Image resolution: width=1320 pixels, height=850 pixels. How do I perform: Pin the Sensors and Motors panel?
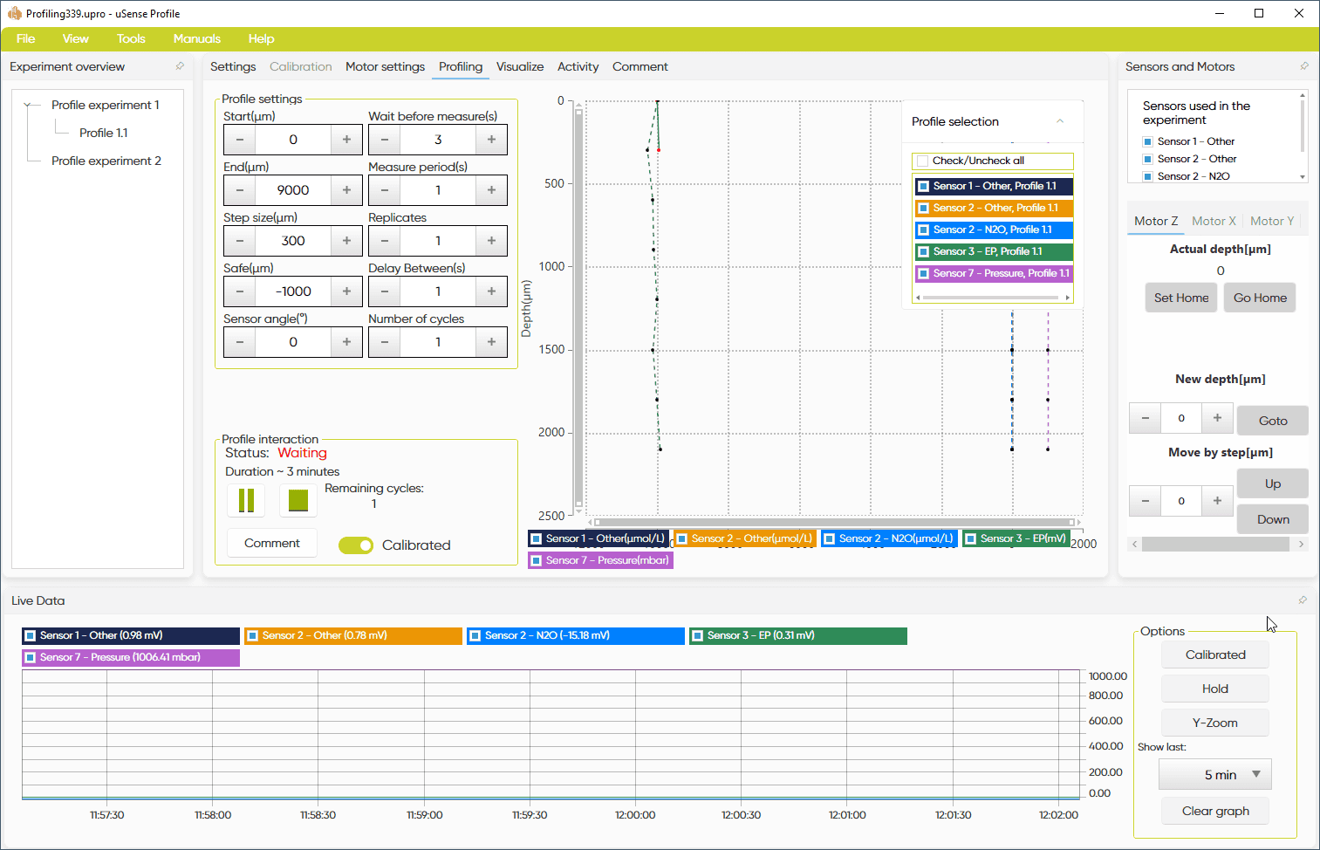click(1304, 66)
